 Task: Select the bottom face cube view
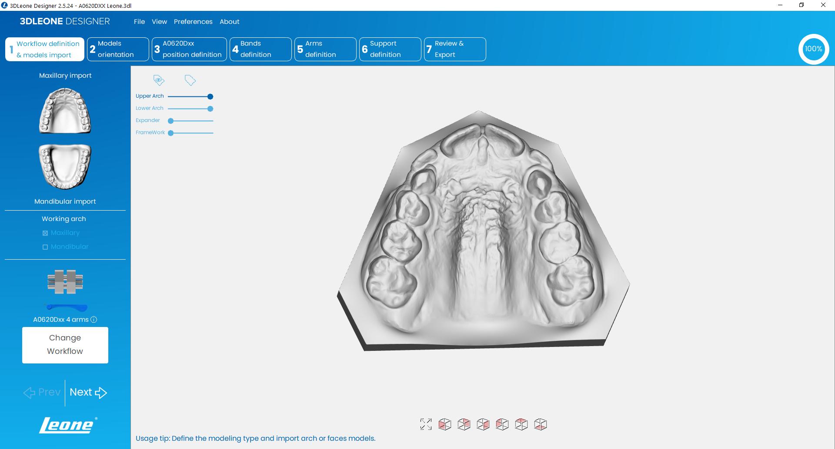pos(541,424)
